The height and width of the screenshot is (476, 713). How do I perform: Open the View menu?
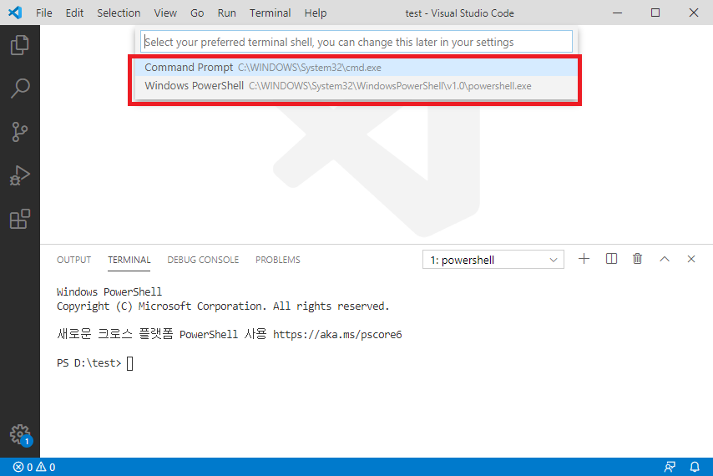tap(165, 13)
